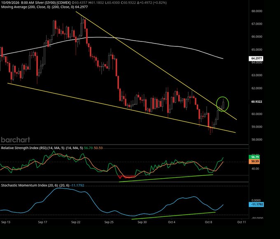
Task: Click the Sep 25 date axis label
Action: coord(109,222)
